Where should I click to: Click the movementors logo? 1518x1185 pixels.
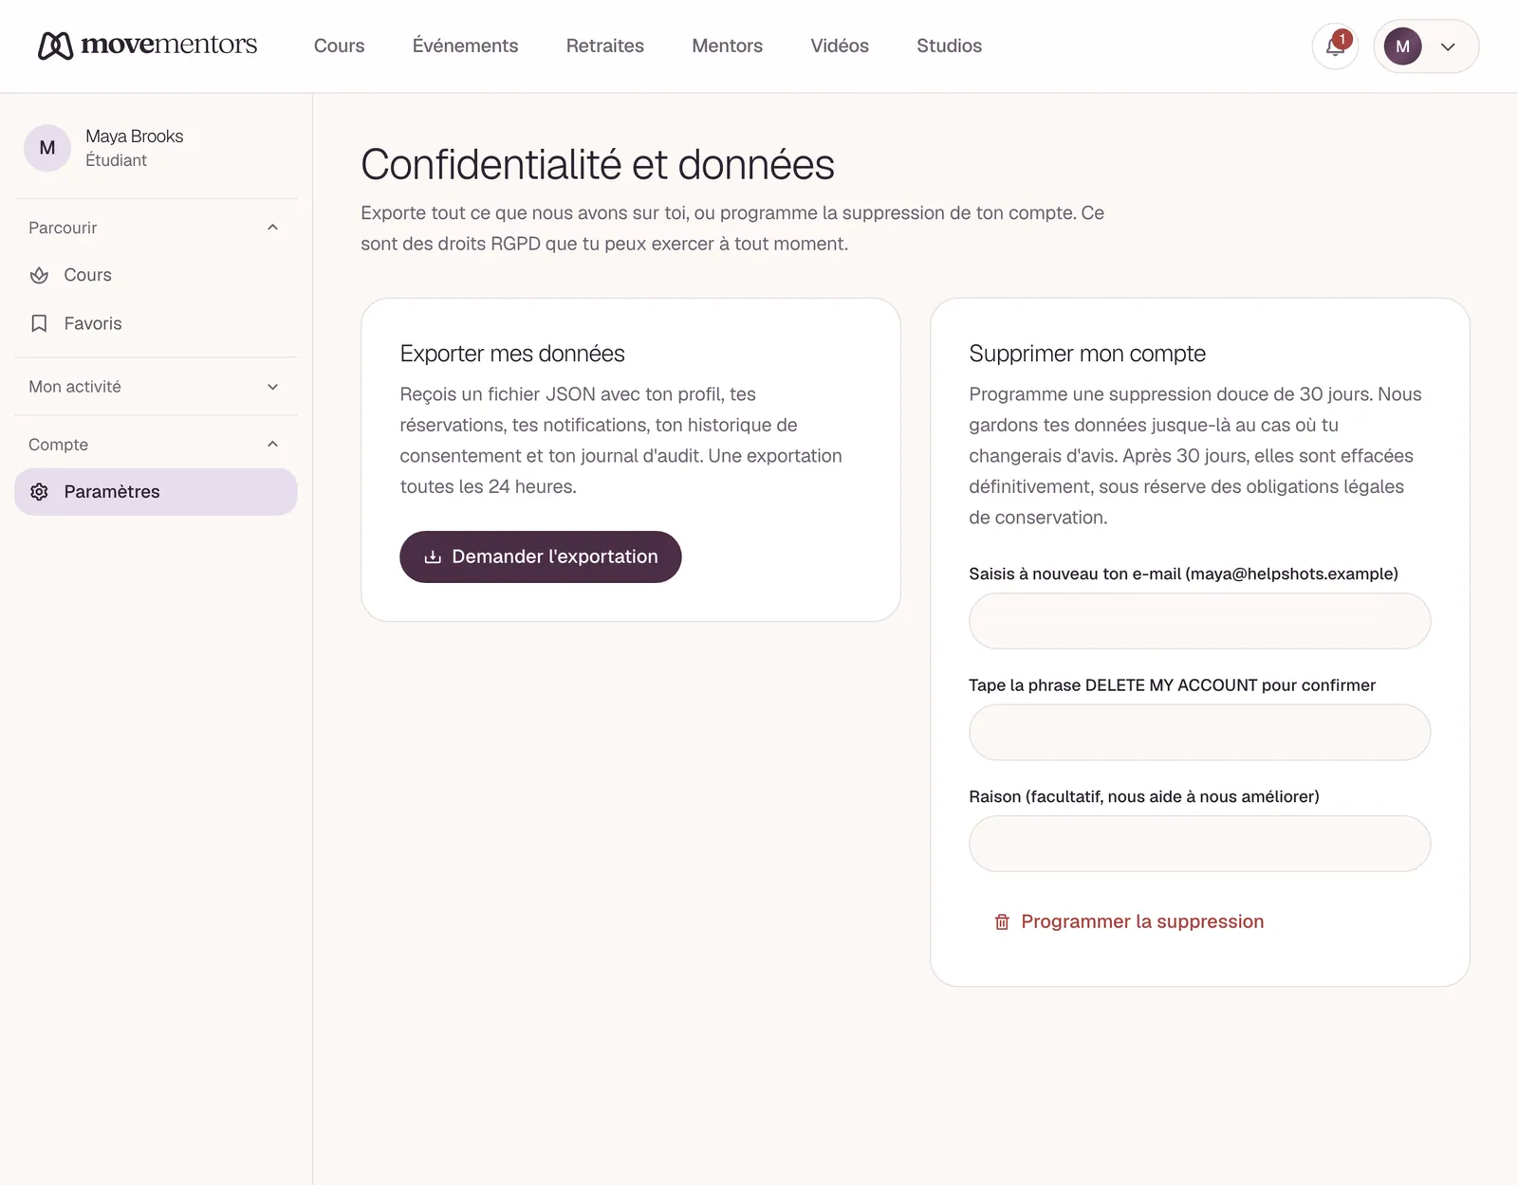click(147, 45)
